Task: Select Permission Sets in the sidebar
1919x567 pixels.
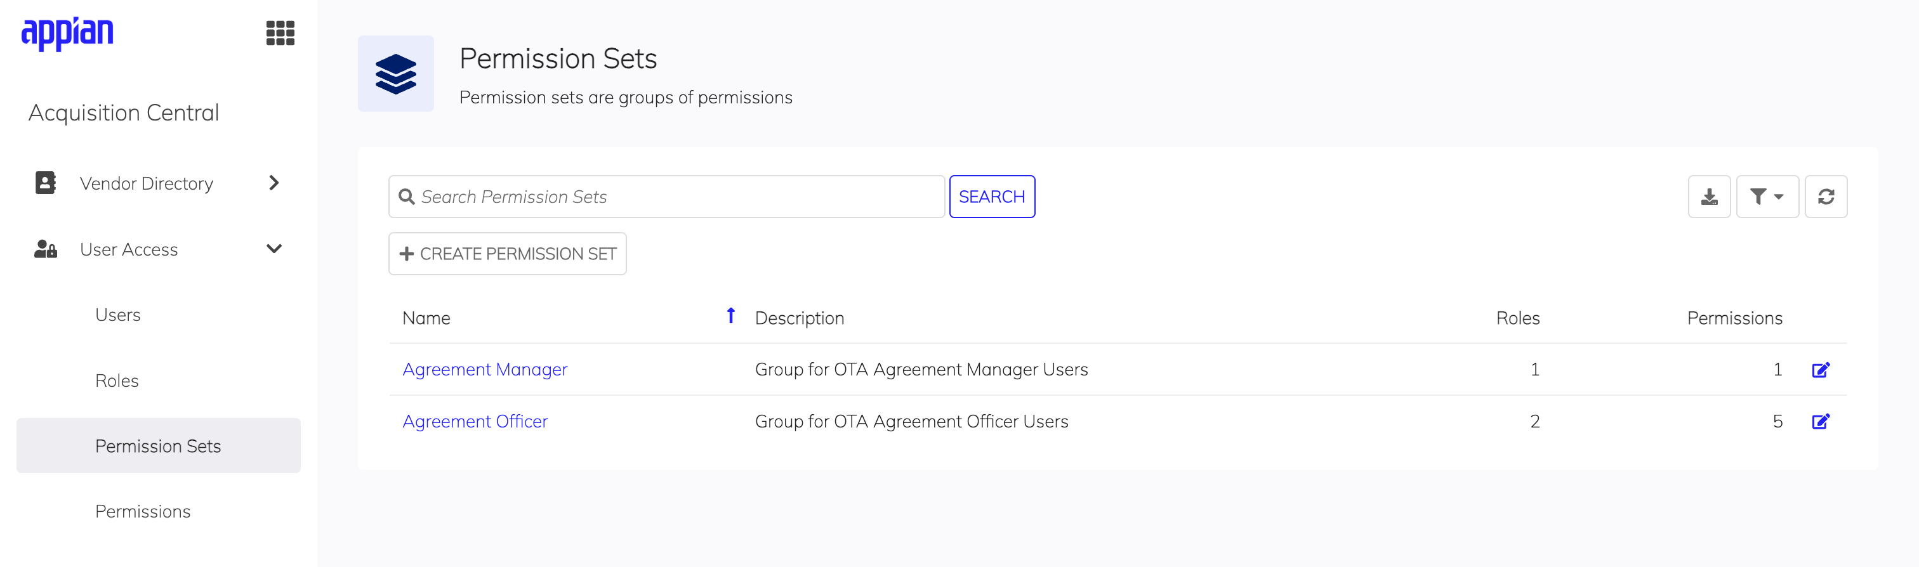Action: 159,446
